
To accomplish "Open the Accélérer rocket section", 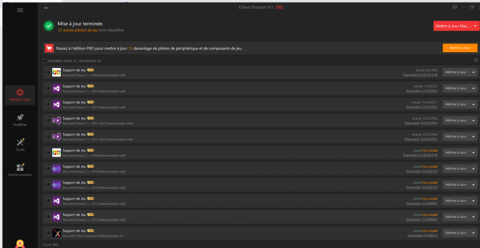I will pyautogui.click(x=20, y=120).
